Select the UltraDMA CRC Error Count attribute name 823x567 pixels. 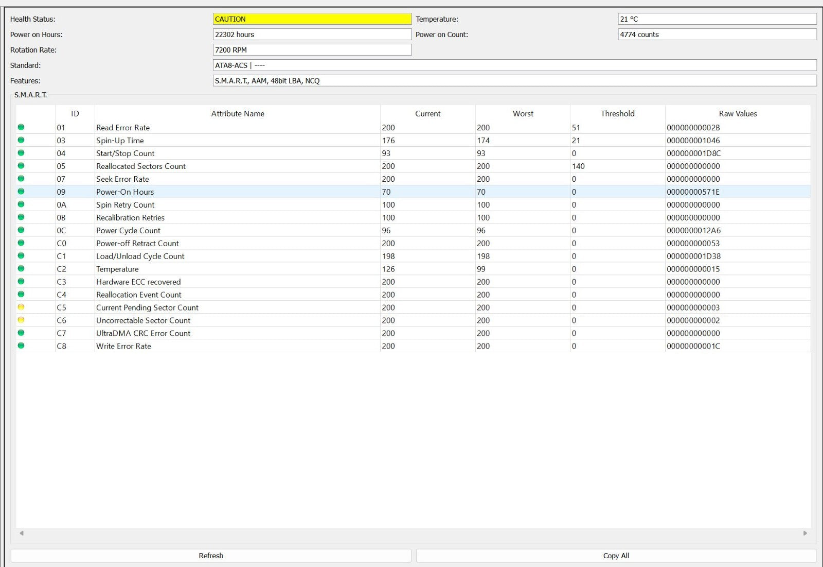click(x=143, y=334)
